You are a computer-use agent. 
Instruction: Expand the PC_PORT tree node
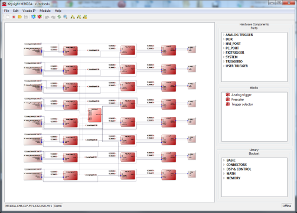click(x=224, y=48)
